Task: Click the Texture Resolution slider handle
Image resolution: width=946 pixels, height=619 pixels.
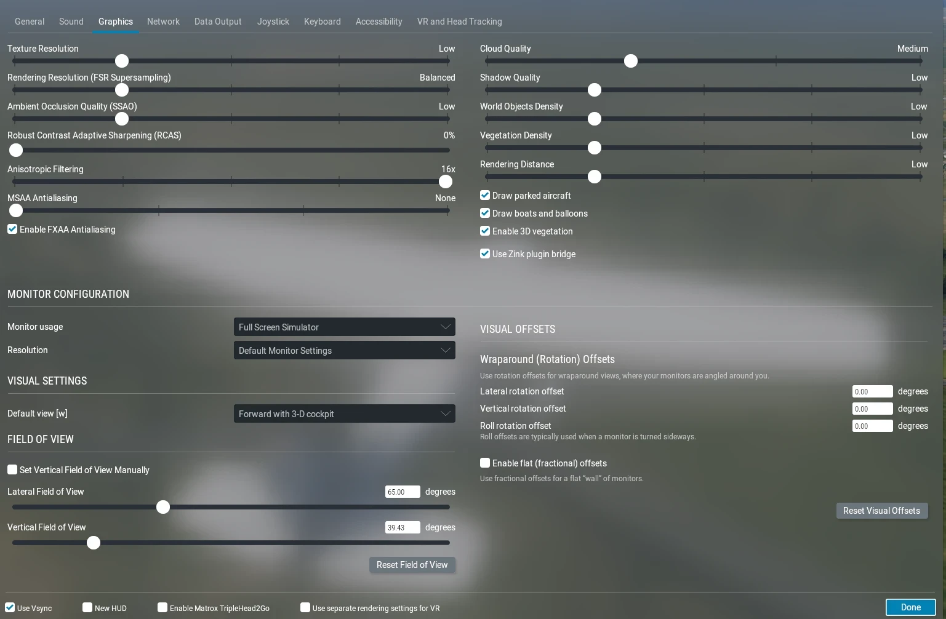Action: (x=122, y=61)
